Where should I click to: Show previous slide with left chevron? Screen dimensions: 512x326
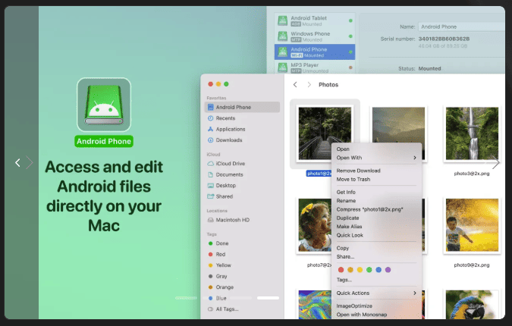pyautogui.click(x=17, y=162)
